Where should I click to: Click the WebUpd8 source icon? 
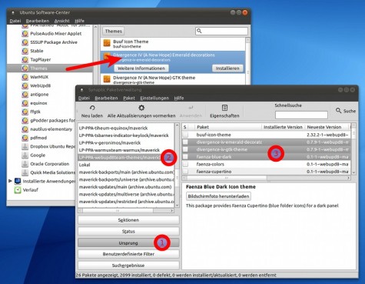[x=25, y=85]
